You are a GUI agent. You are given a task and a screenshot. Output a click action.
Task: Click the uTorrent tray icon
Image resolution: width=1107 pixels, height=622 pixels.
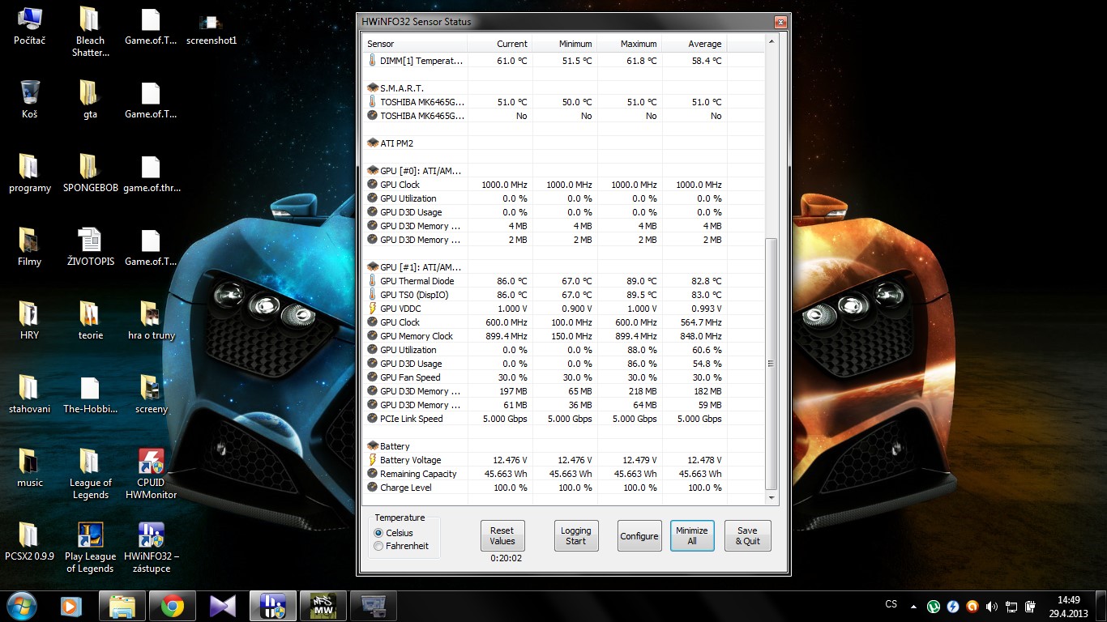tap(934, 606)
